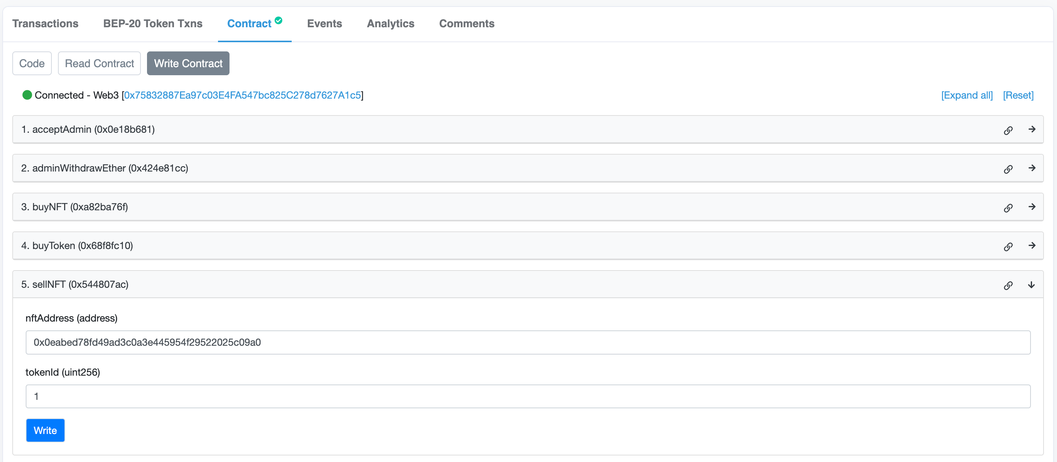Click the nftAddress (address) label
1057x462 pixels.
tap(71, 318)
